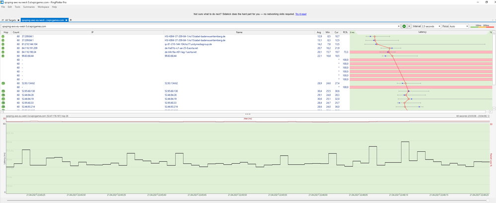Image resolution: width=496 pixels, height=203 pixels.
Task: Open the dropdown arrow beside the play button
Action: coord(409,27)
